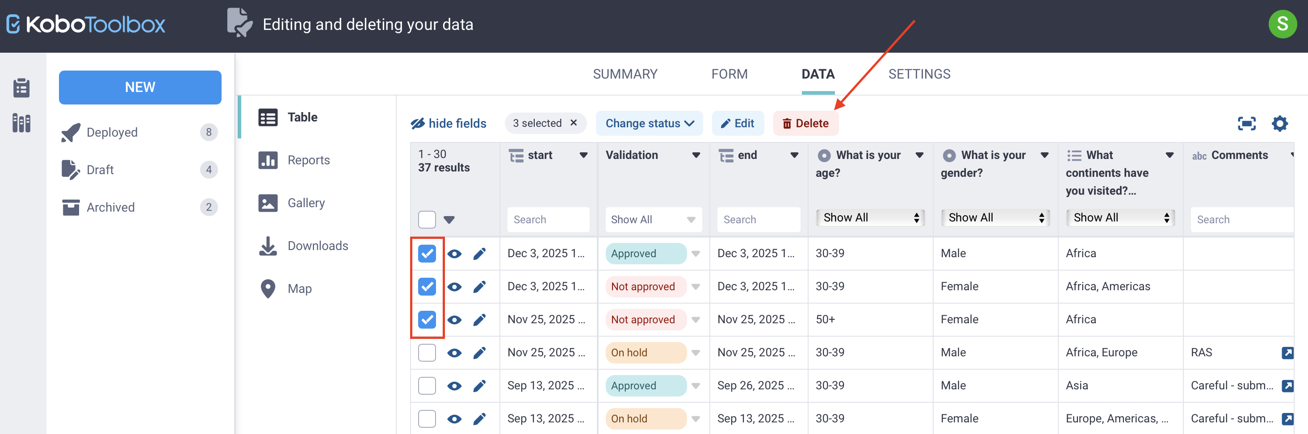1308x434 pixels.
Task: Click the NEW project button
Action: coord(140,88)
